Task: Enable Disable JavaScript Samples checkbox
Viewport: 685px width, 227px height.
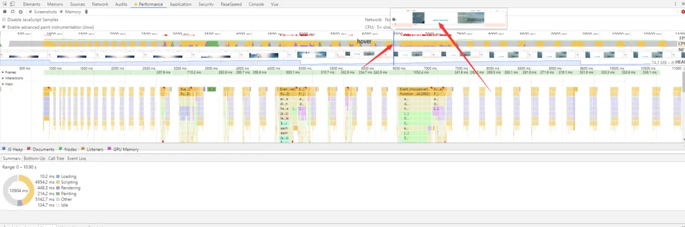Action: [4, 19]
